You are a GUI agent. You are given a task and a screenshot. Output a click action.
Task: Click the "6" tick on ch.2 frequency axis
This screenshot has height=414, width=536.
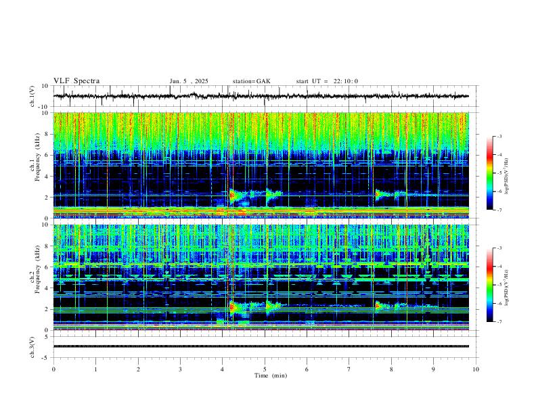point(47,267)
